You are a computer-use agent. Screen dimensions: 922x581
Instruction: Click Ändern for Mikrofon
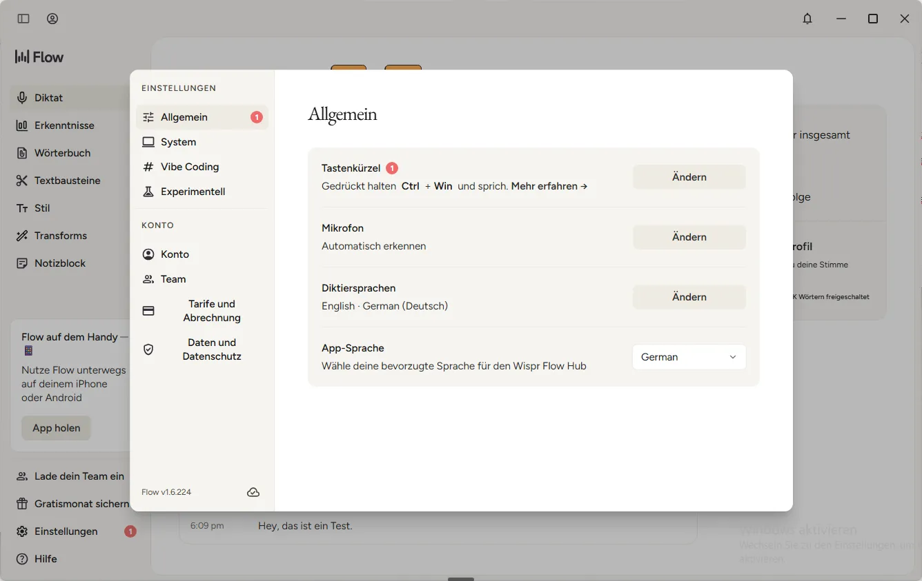[x=689, y=237]
